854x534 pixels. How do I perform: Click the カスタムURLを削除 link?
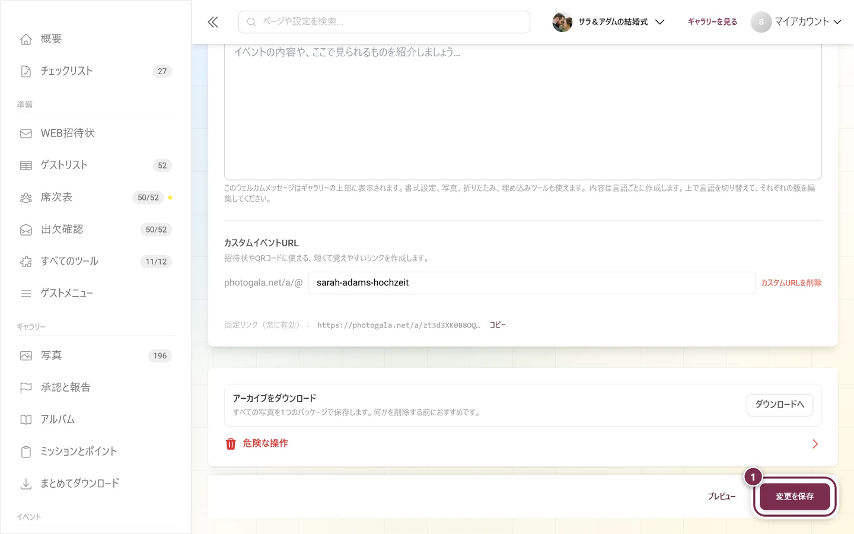coord(791,283)
